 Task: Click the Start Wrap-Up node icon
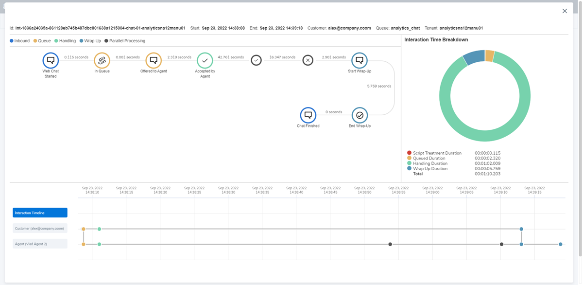coord(360,60)
